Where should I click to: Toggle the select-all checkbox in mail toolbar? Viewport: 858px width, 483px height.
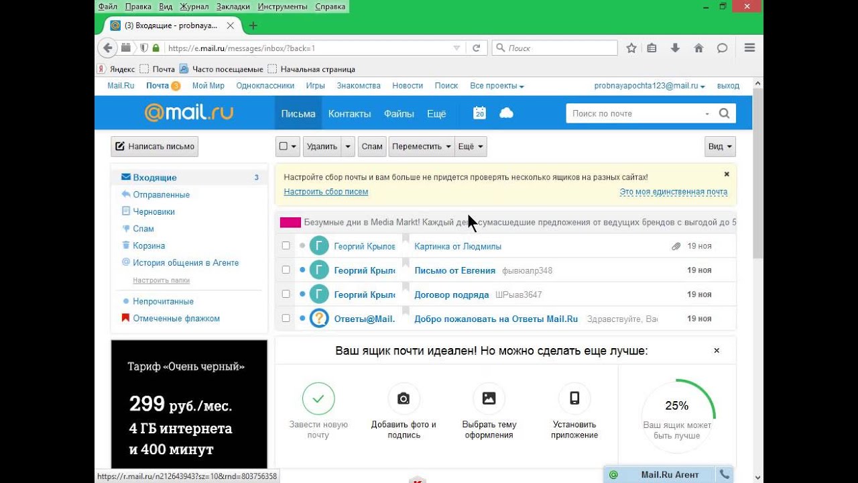284,146
